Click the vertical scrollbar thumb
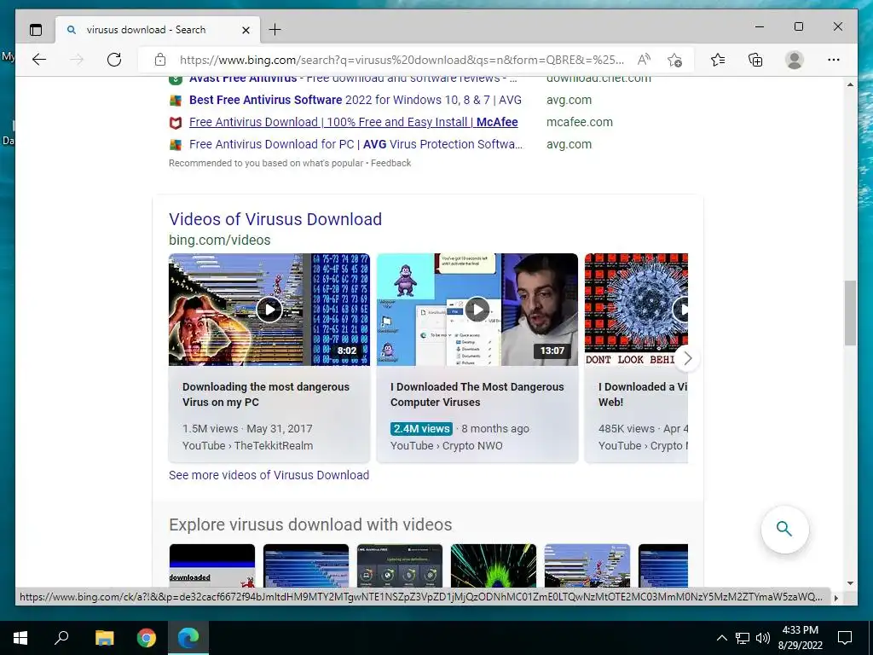 tap(850, 313)
